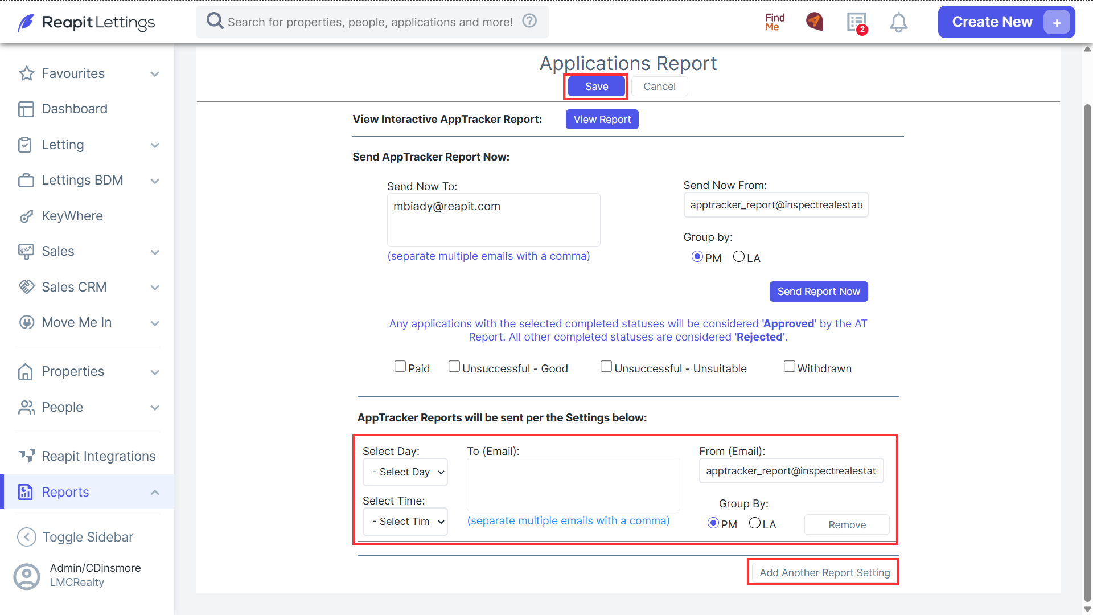Open the task list icon with badge

857,23
